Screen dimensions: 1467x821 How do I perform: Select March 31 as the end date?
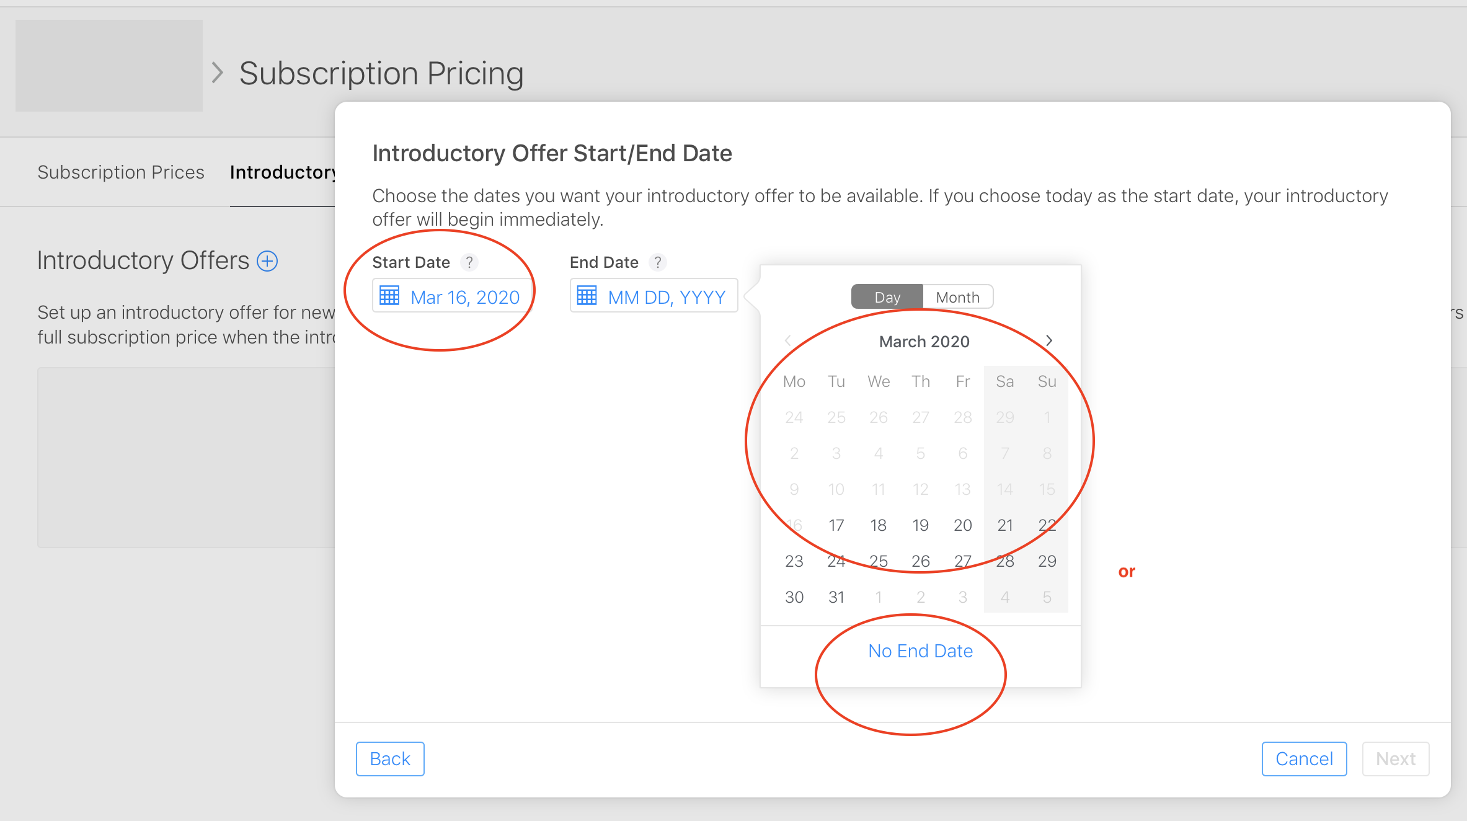(836, 597)
